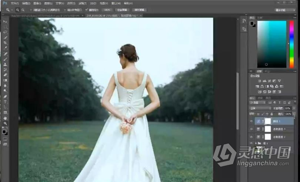Select the Hand tool

point(5,118)
